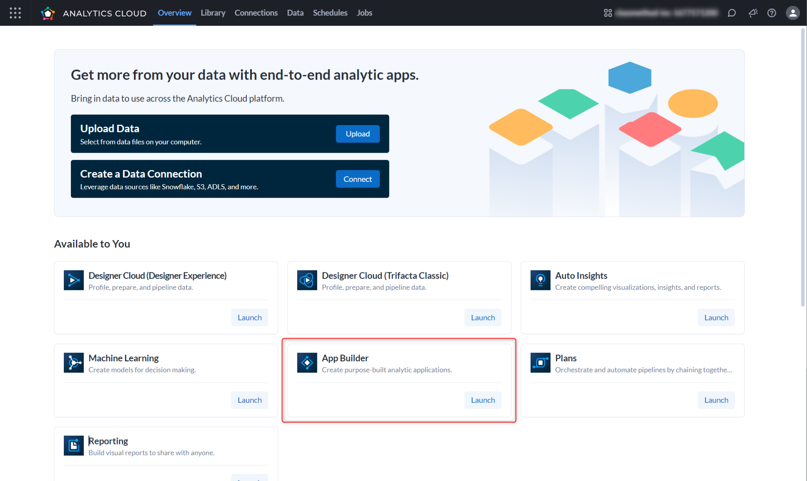807x481 pixels.
Task: Click the Machine Learning app icon
Action: (x=74, y=363)
